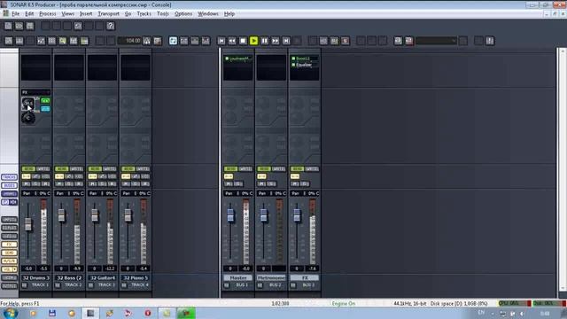
Task: Click the small icon beside TRACK 1 label
Action: click(24, 285)
